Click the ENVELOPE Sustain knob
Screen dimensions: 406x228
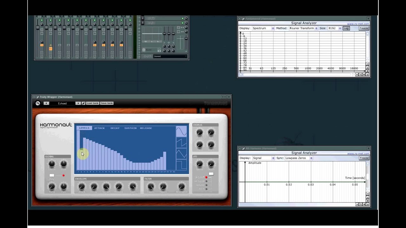[x=106, y=187]
